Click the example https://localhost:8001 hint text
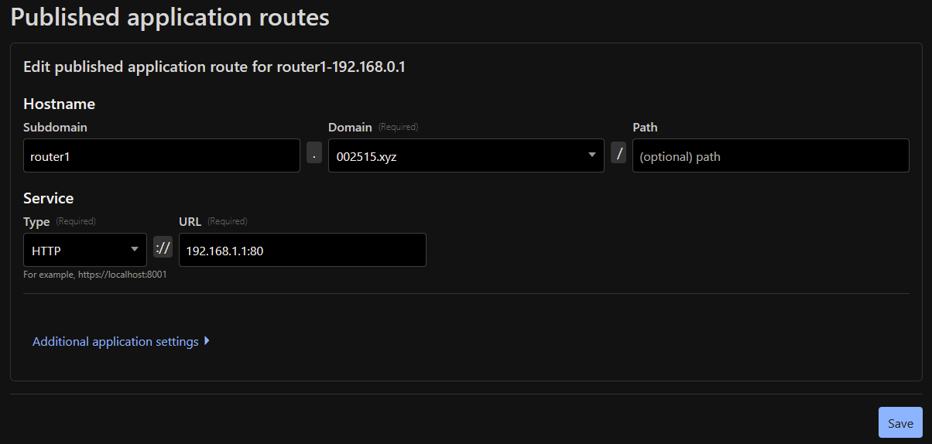932x444 pixels. coord(94,274)
